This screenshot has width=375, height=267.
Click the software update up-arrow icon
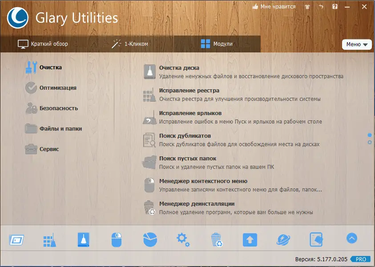(250, 240)
